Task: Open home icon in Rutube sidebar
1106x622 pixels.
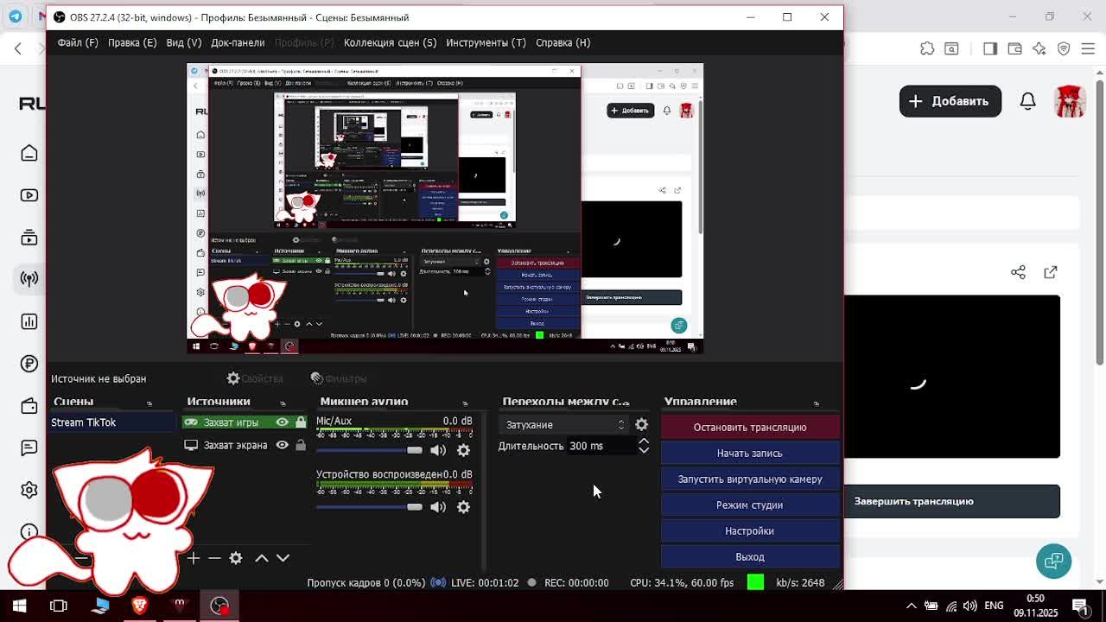Action: tap(29, 153)
